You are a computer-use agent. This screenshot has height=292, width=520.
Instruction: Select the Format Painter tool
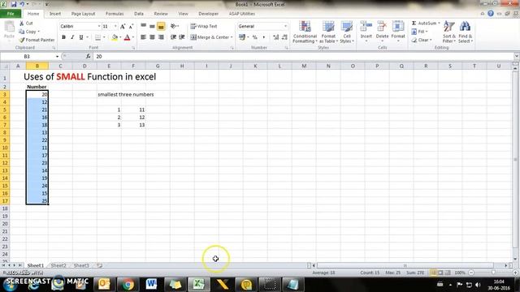(x=37, y=40)
